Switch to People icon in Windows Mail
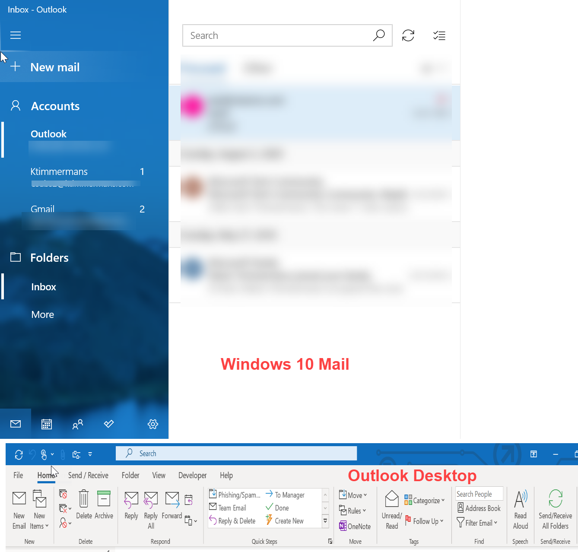Image resolution: width=578 pixels, height=552 pixels. (x=78, y=424)
